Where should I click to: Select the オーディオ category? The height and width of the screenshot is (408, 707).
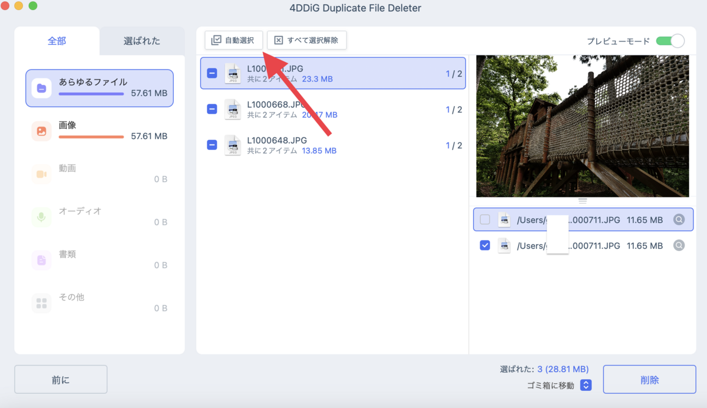point(100,217)
